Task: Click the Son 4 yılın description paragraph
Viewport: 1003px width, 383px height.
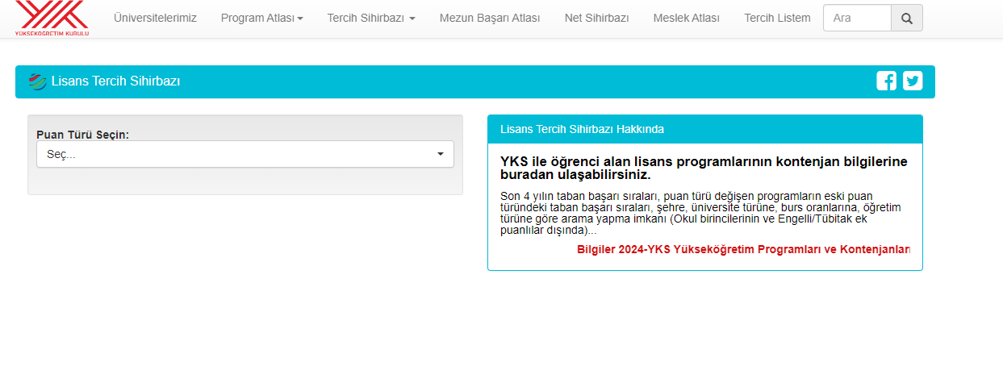Action: [700, 213]
